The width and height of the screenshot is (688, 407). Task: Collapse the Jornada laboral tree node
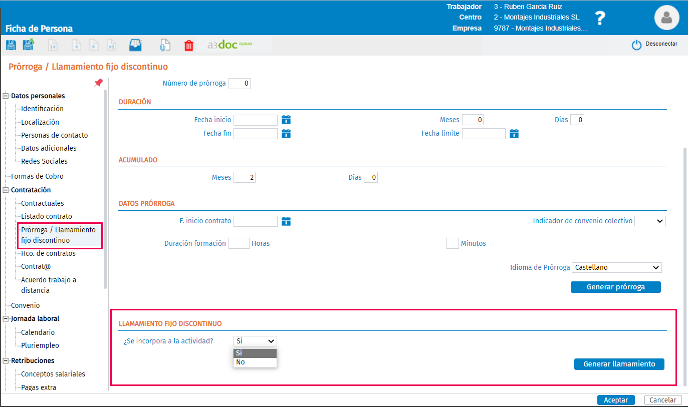pyautogui.click(x=6, y=319)
